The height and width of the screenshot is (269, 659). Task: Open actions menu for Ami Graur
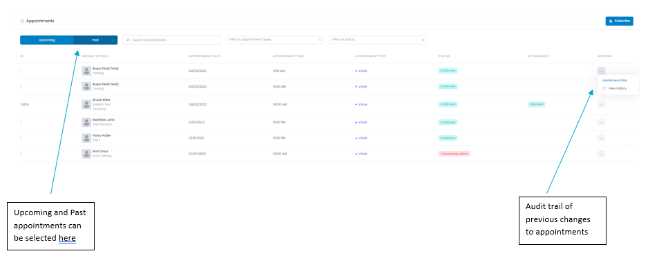pos(601,154)
